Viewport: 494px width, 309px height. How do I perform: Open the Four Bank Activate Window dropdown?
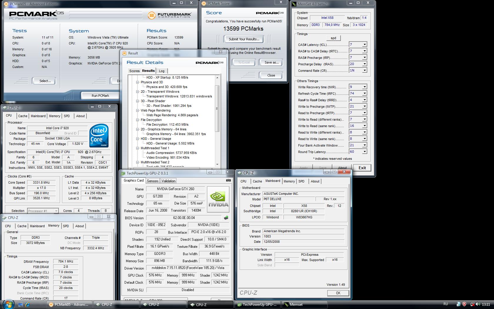point(364,145)
